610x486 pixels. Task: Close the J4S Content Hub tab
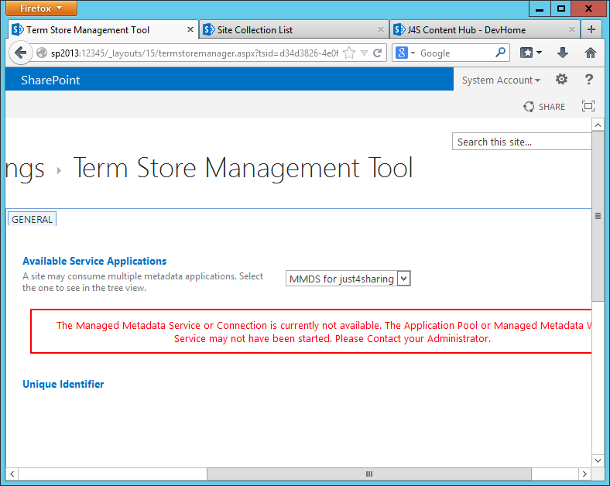point(572,29)
